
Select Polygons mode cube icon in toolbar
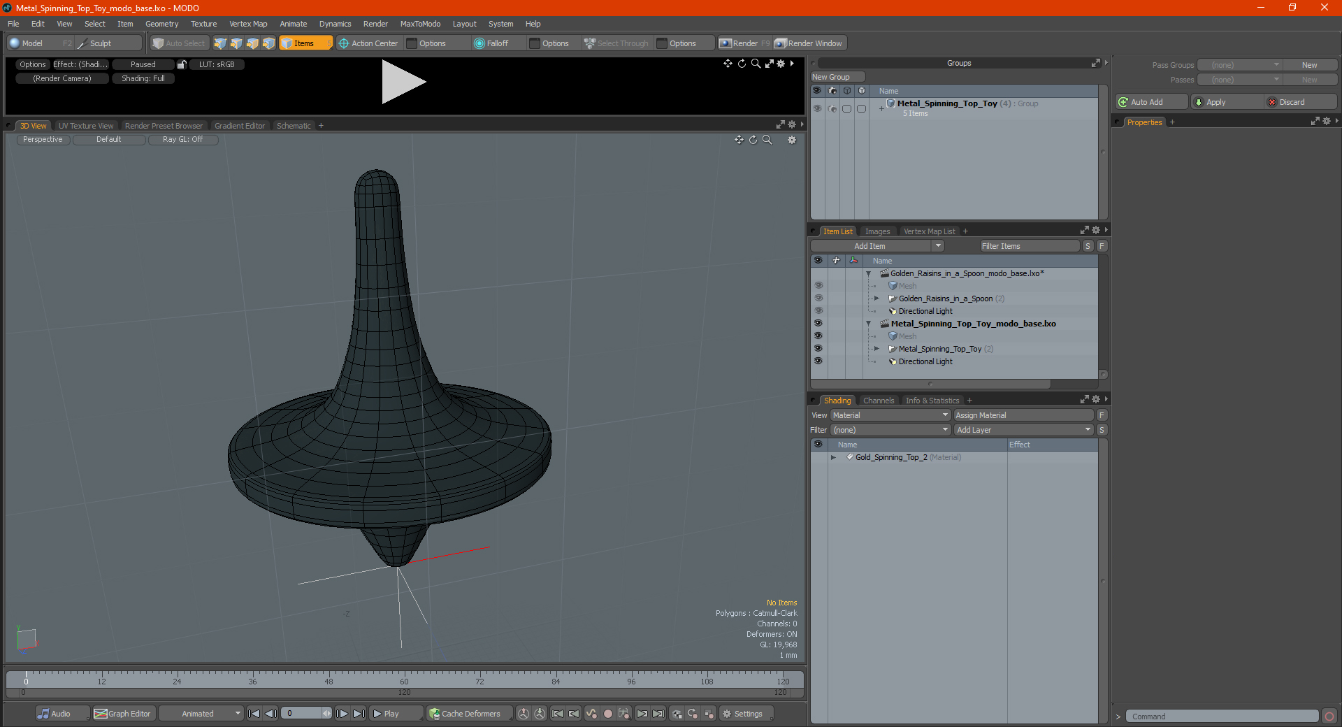[252, 43]
